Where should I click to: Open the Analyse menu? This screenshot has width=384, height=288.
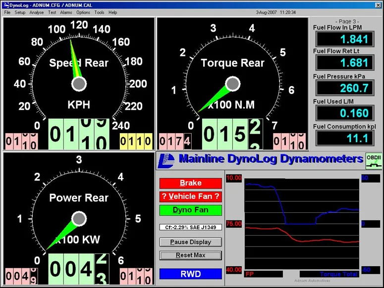click(37, 12)
